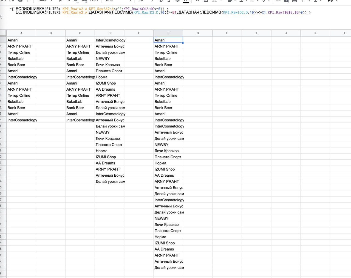Select column K header
This screenshot has height=278, width=351.
(315, 33)
